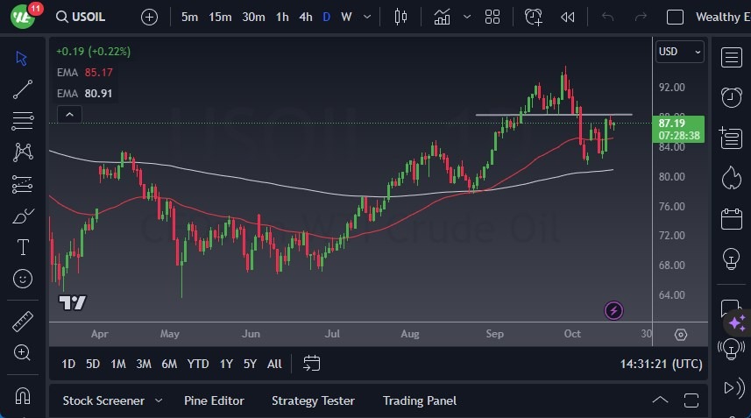Image resolution: width=751 pixels, height=418 pixels.
Task: Click the purple lightning flash button
Action: (x=613, y=310)
